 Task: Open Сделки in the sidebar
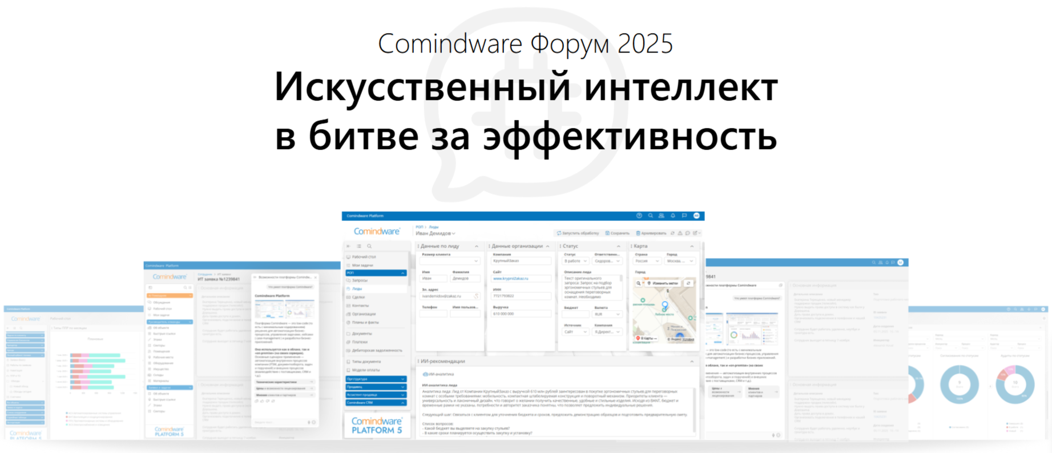358,297
